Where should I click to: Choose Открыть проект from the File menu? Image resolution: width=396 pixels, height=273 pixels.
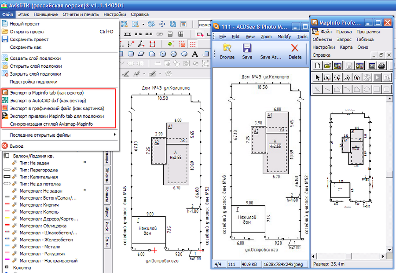point(59,32)
